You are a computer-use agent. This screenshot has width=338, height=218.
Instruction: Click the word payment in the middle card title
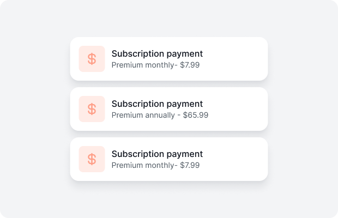click(184, 105)
